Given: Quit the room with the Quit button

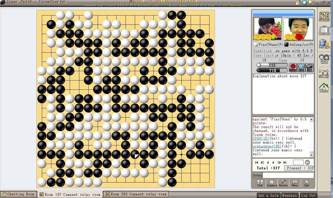Looking at the screenshot, I should tap(306, 183).
